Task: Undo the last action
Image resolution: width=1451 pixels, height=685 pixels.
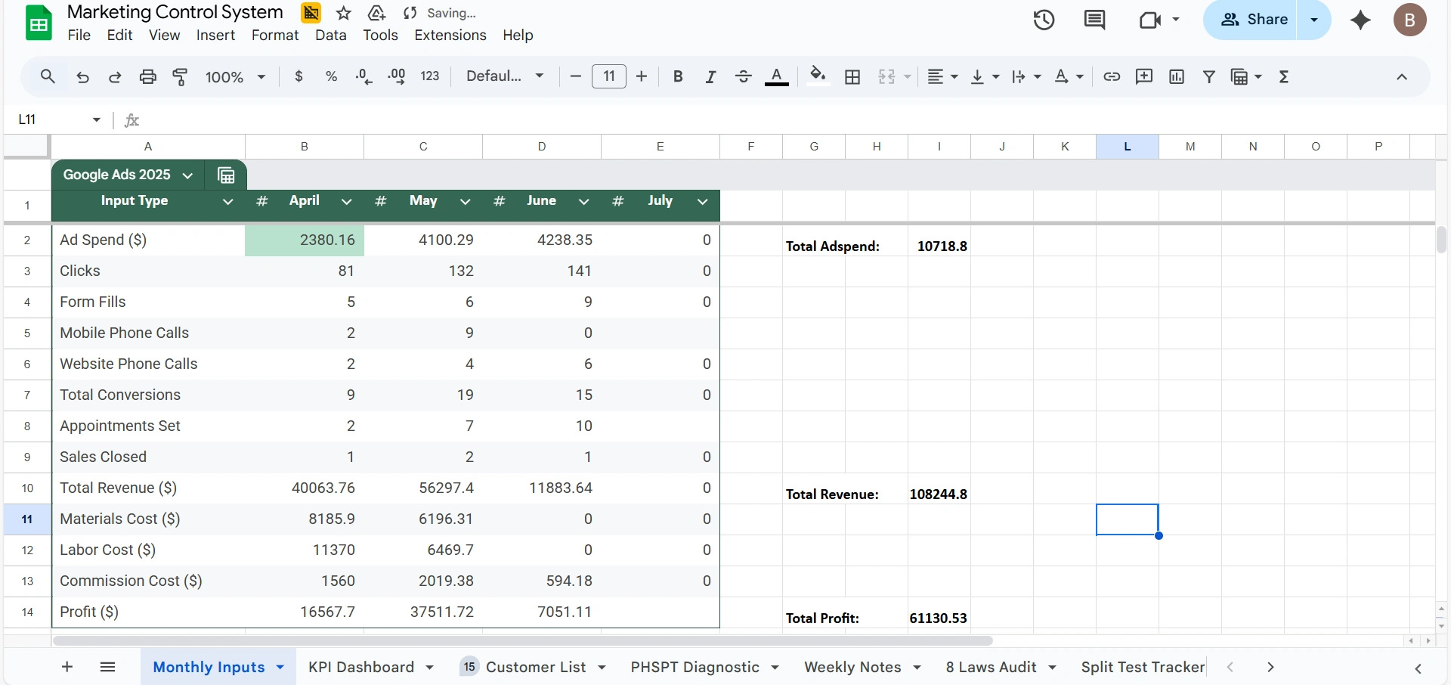Action: 83,76
